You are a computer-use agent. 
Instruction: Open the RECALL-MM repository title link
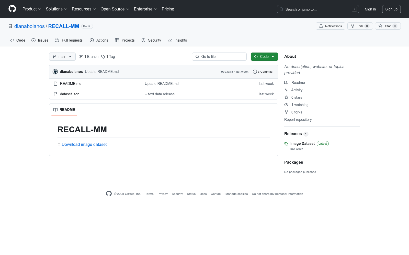point(64,26)
